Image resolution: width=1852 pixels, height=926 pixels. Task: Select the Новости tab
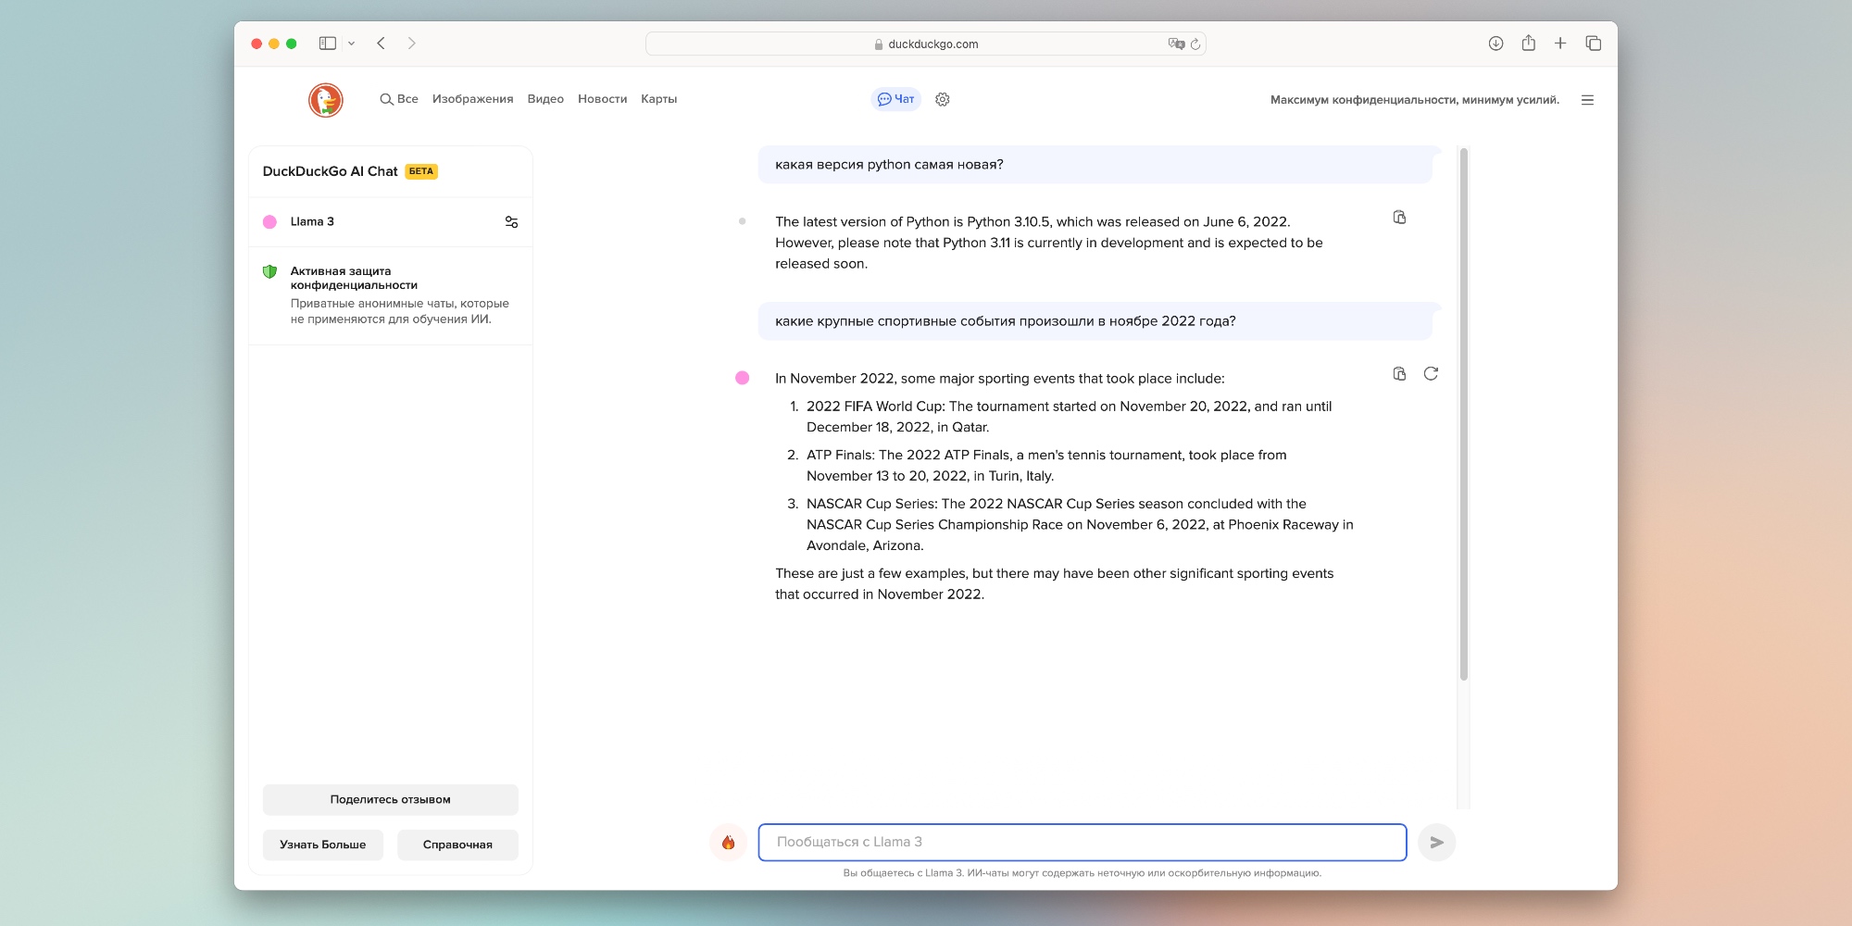click(602, 99)
